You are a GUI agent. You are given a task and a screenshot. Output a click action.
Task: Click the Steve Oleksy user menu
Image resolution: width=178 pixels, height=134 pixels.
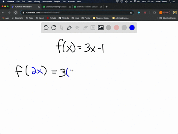point(161,1)
